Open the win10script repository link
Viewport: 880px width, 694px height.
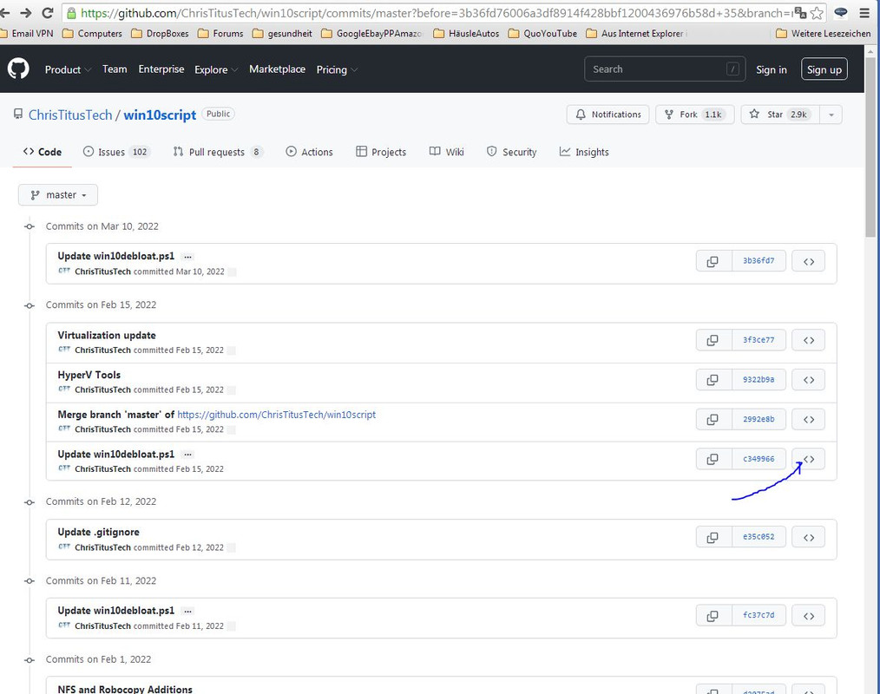(x=160, y=115)
